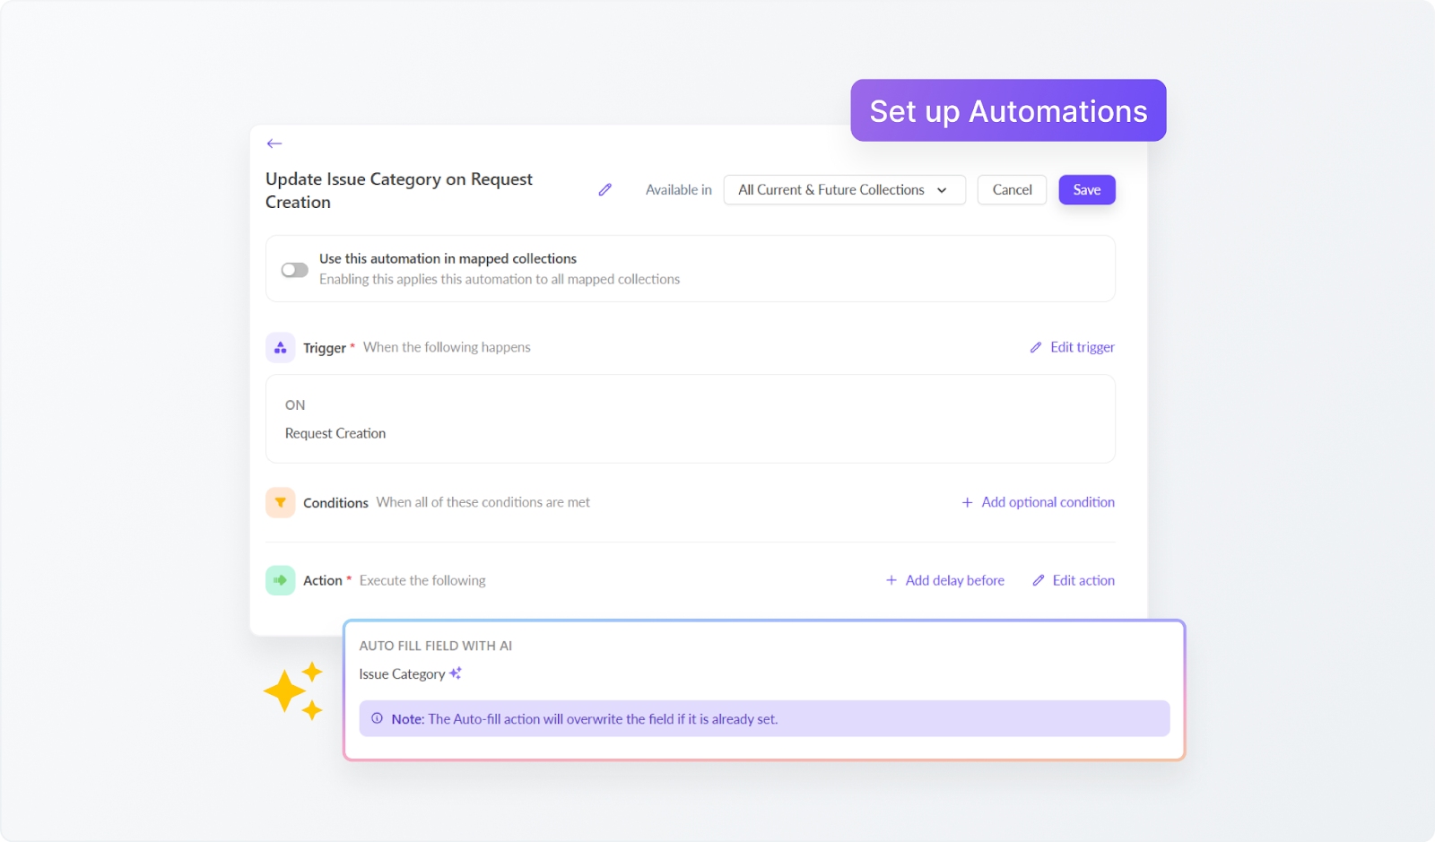Click the purple Trigger section icon
Image resolution: width=1435 pixels, height=842 pixels.
pyautogui.click(x=281, y=348)
